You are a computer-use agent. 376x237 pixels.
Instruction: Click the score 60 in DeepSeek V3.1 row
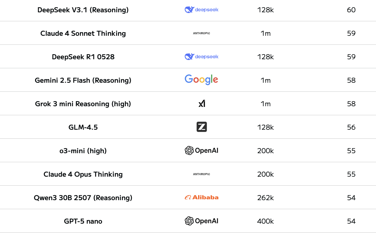[351, 10]
